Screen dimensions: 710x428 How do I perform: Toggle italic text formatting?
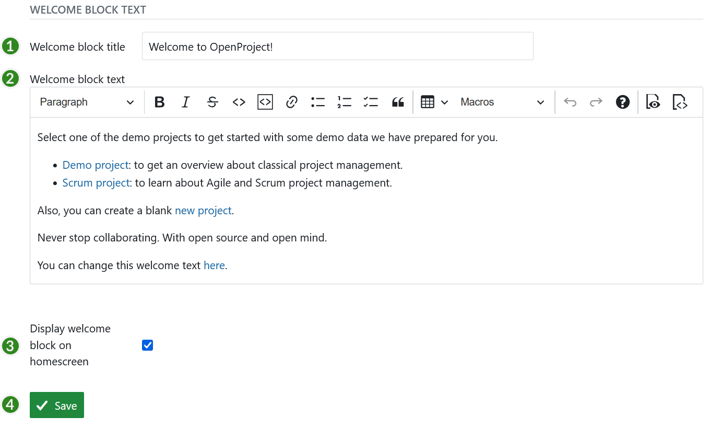(185, 102)
